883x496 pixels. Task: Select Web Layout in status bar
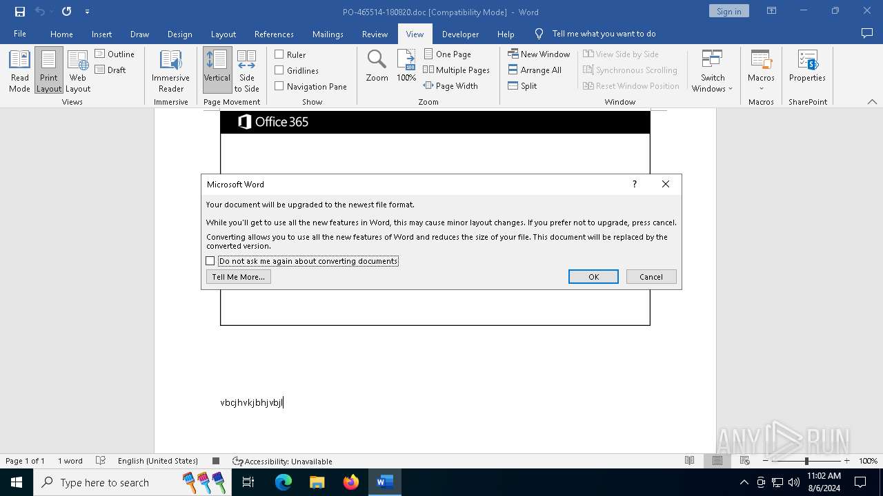[x=745, y=461]
